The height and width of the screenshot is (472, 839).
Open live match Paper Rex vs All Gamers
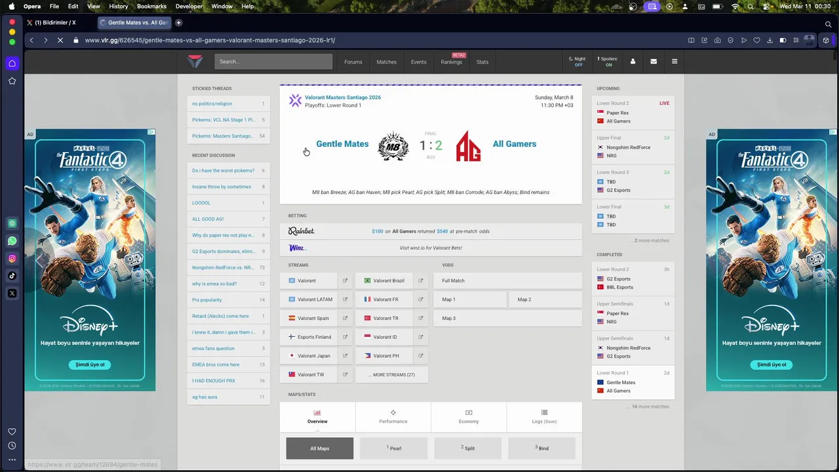coord(633,113)
